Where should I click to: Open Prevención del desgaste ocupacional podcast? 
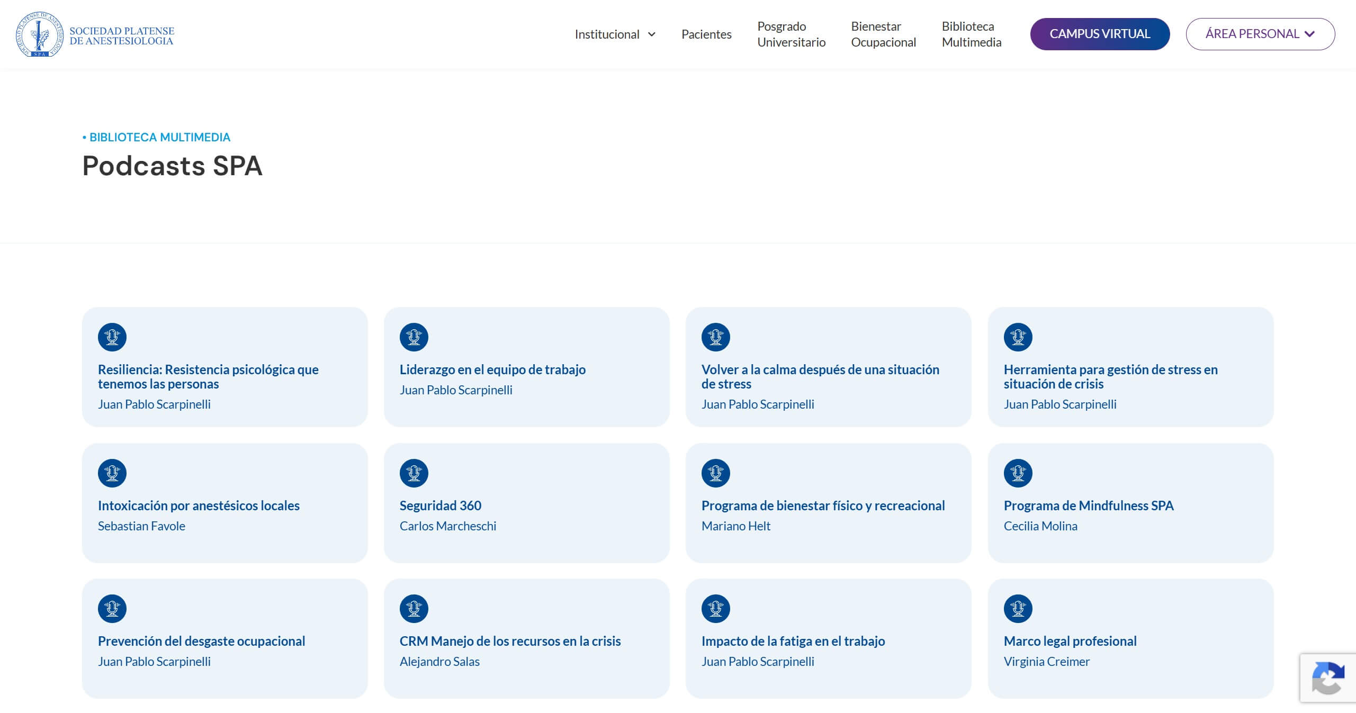[x=224, y=638]
